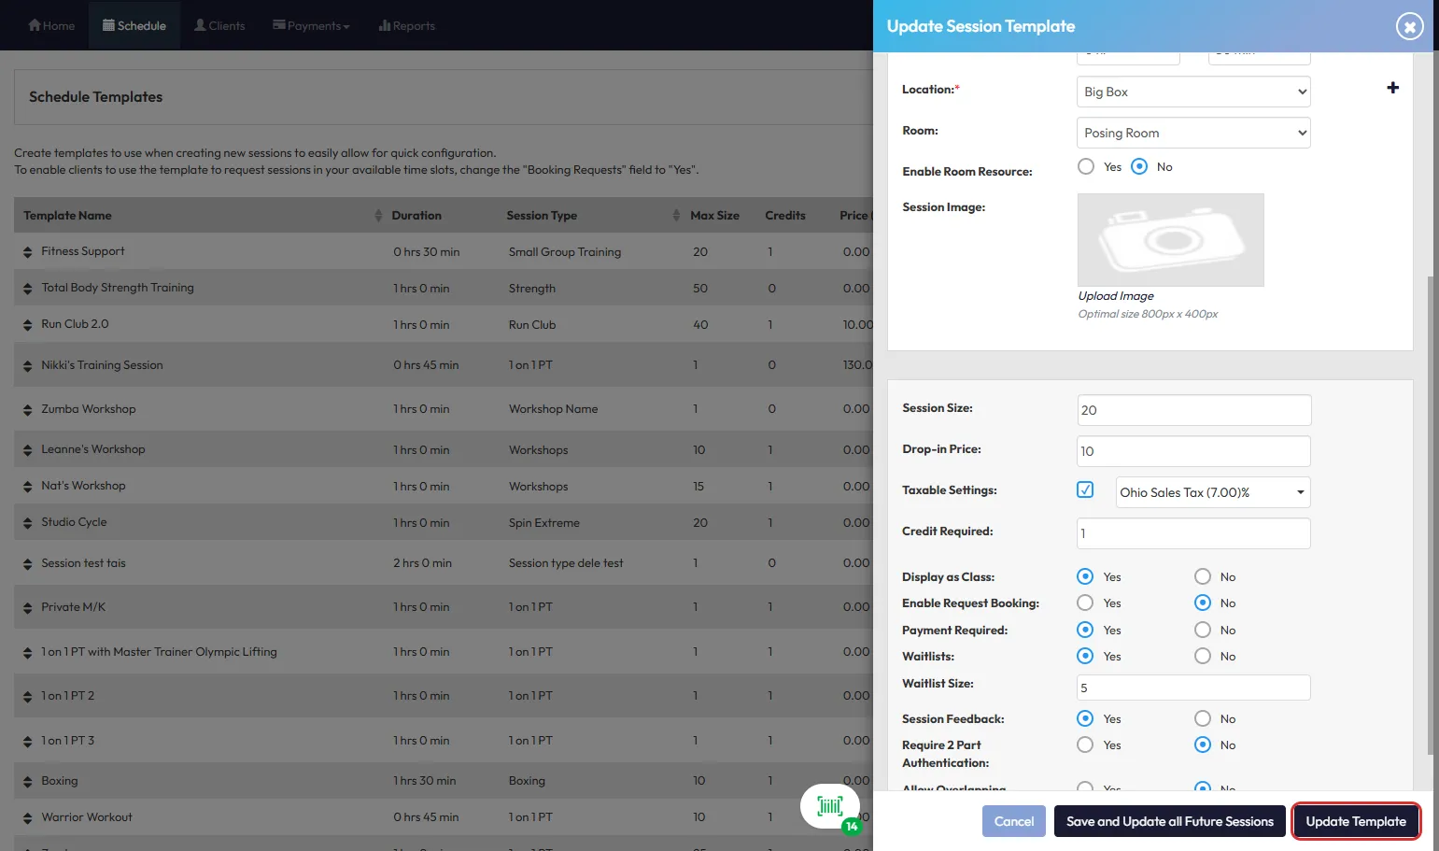Viewport: 1439px width, 851px height.
Task: Select Yes for Enable Room Resource
Action: [1085, 167]
